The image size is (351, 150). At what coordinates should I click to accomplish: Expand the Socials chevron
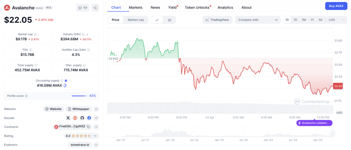point(96,118)
